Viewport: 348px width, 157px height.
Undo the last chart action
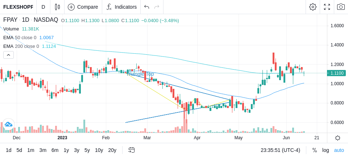146,7
